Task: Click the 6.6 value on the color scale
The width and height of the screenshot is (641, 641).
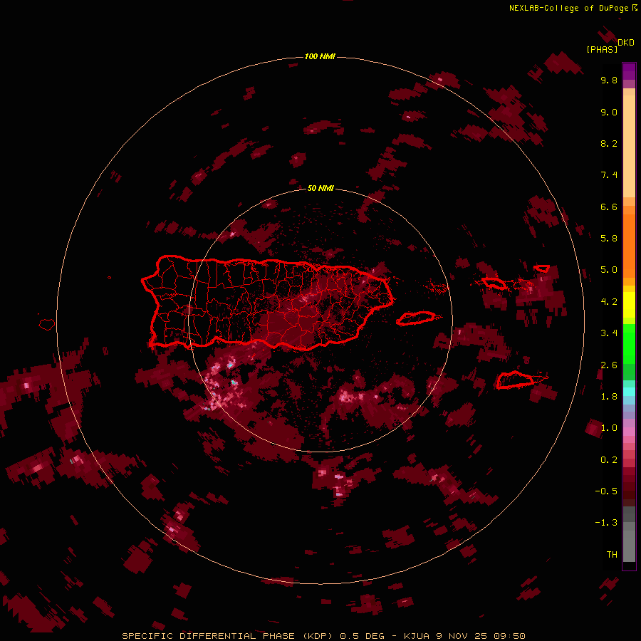Action: 609,207
